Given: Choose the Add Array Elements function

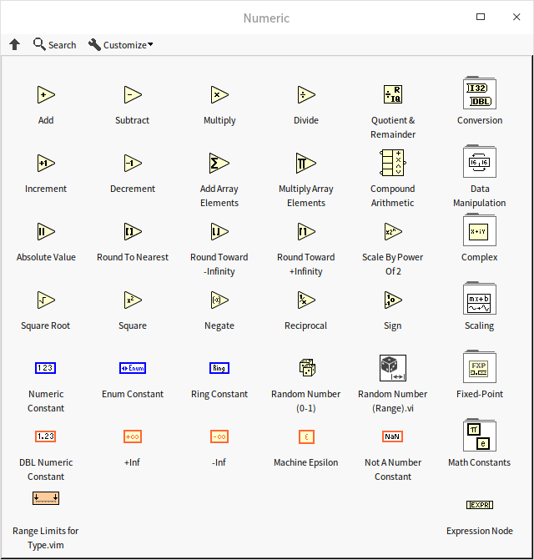Looking at the screenshot, I should pos(219,163).
